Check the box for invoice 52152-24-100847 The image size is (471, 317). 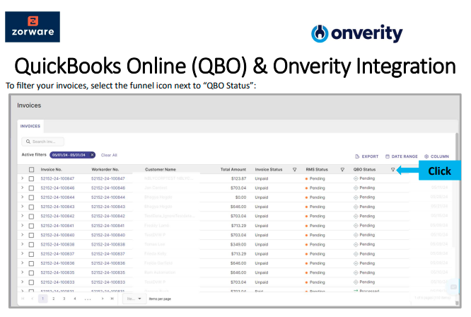(x=31, y=179)
